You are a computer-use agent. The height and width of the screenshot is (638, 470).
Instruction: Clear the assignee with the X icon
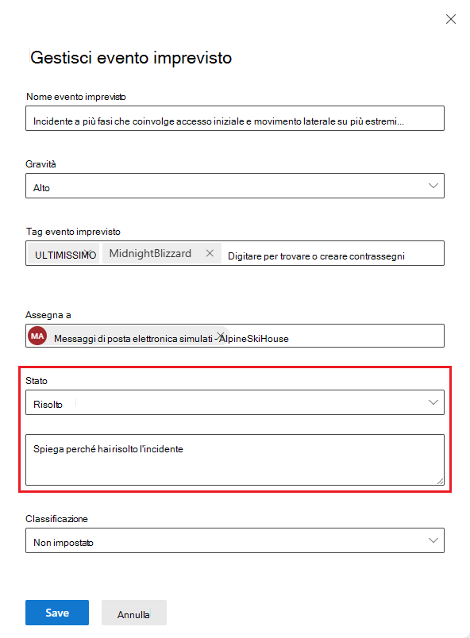221,334
